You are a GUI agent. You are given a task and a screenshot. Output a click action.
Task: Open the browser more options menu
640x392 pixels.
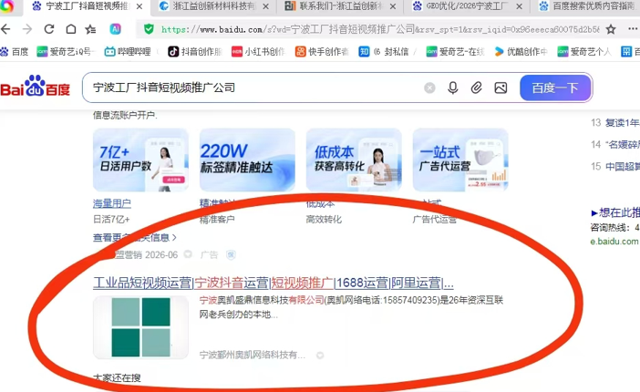633,28
